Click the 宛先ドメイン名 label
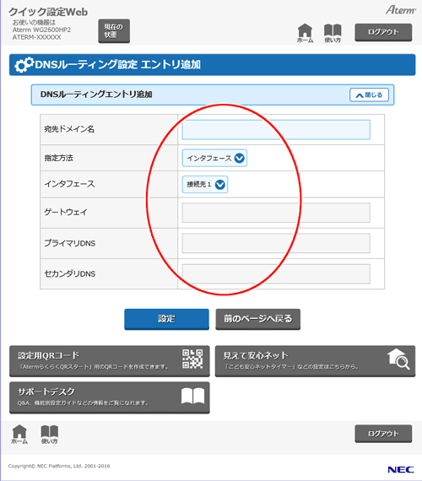This screenshot has width=422, height=481. 69,129
